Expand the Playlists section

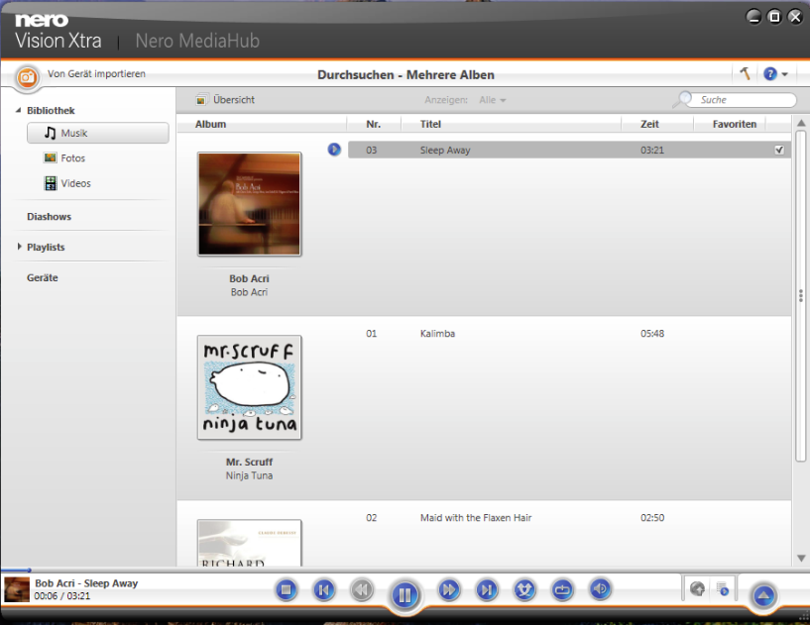pyautogui.click(x=19, y=247)
